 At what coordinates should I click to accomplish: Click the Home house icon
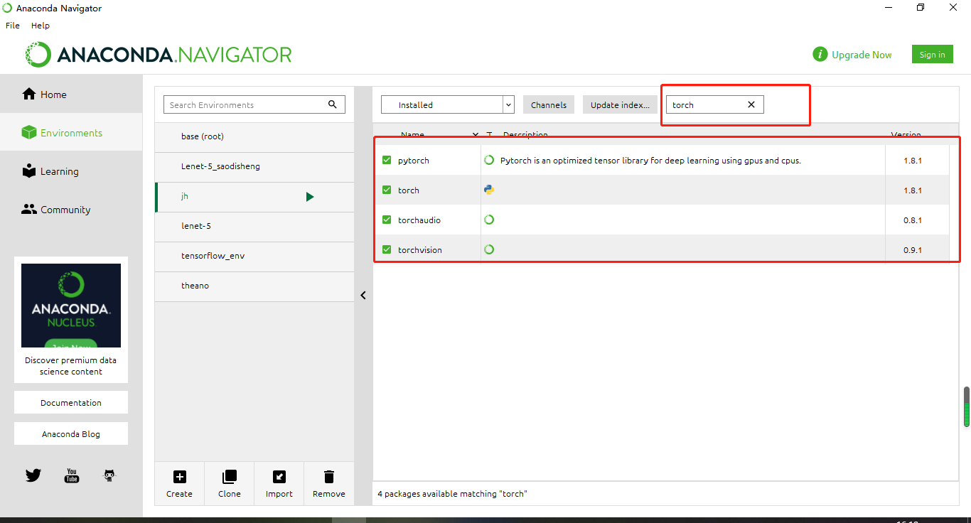(x=29, y=94)
